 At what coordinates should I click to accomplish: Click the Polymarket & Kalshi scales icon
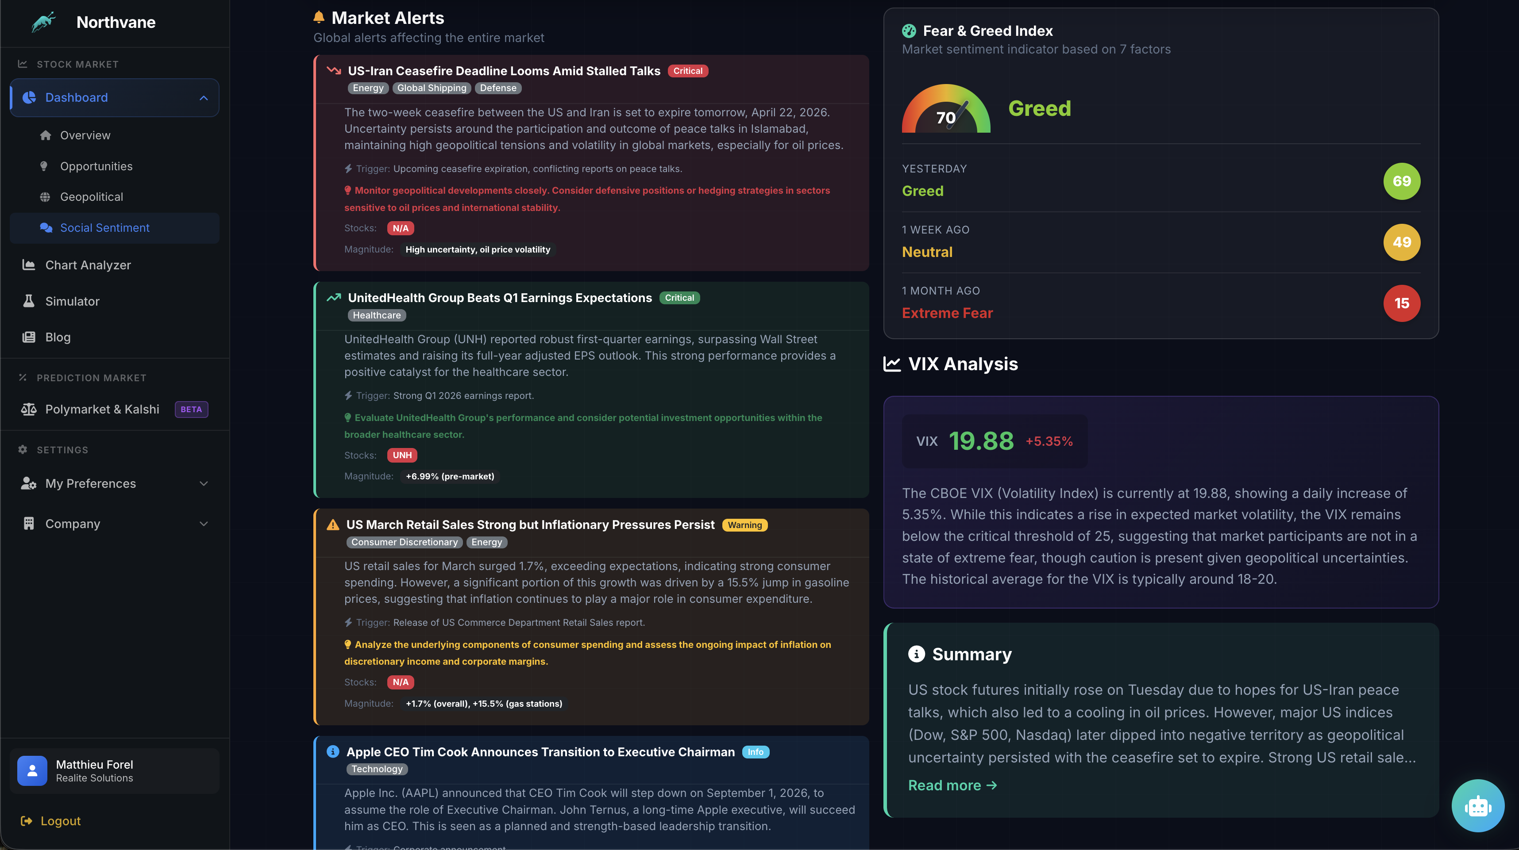point(29,409)
